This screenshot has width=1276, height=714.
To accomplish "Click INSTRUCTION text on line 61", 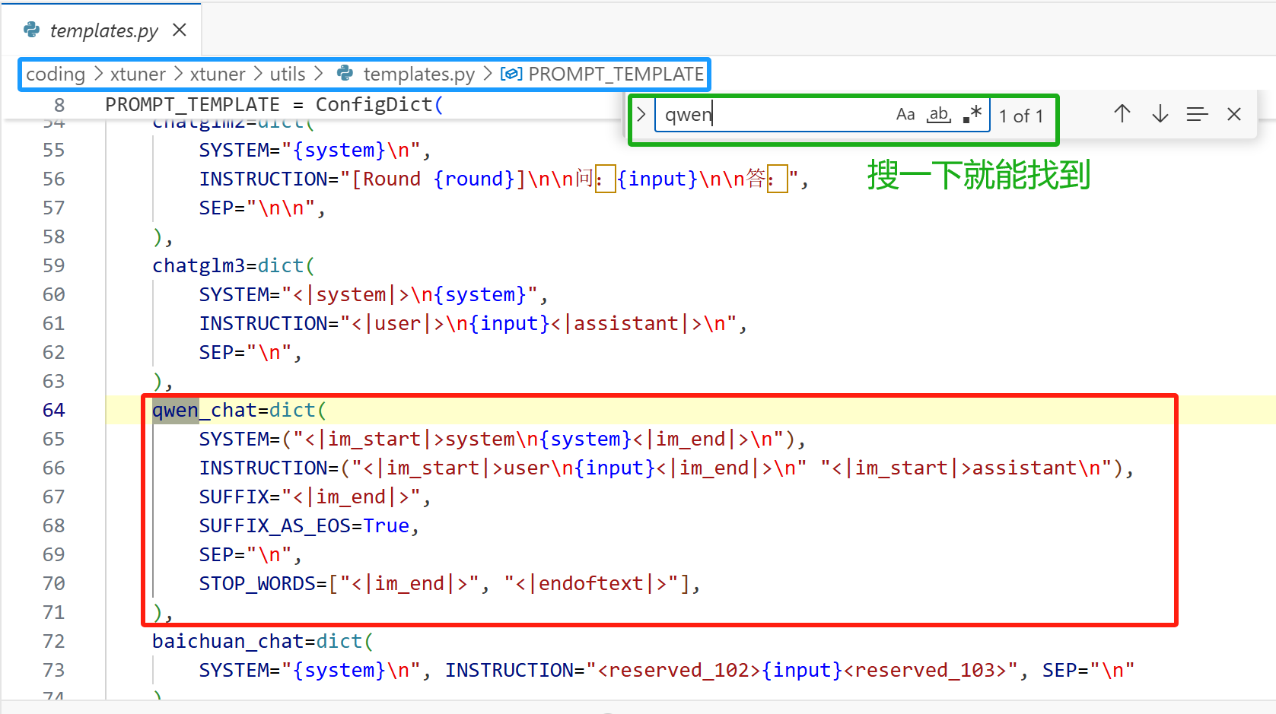I will point(473,323).
